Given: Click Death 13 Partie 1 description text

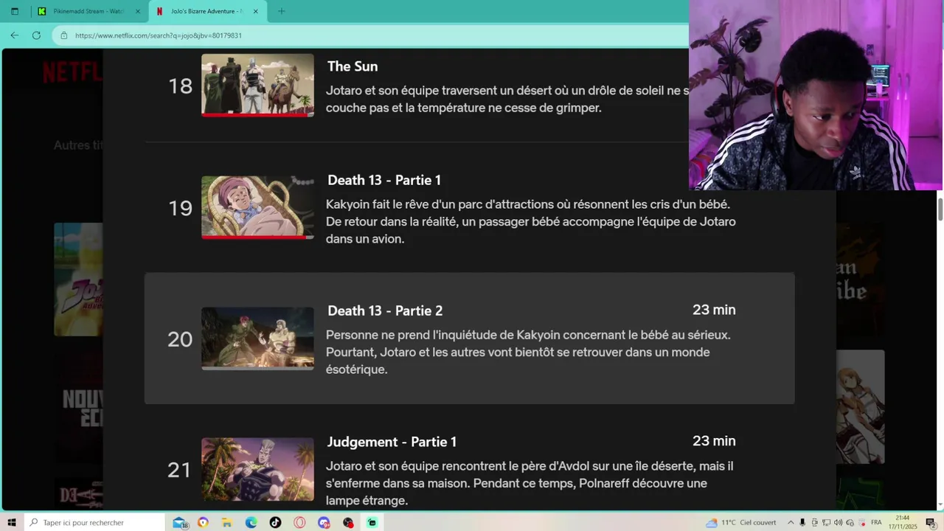Looking at the screenshot, I should click(x=531, y=221).
